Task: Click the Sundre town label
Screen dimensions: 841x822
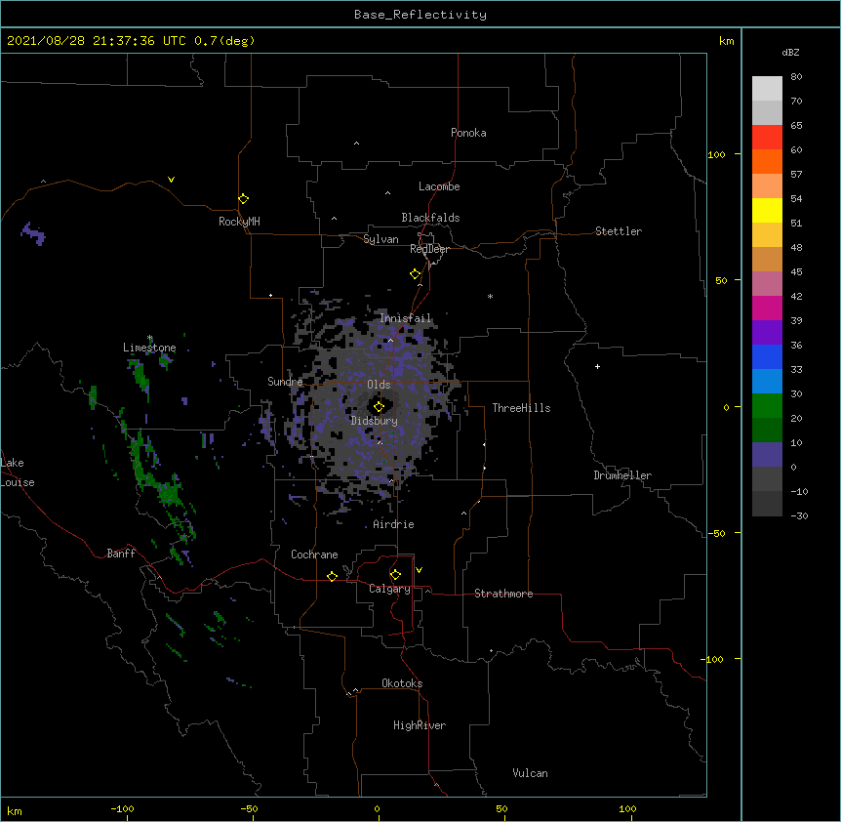Action: 285,382
